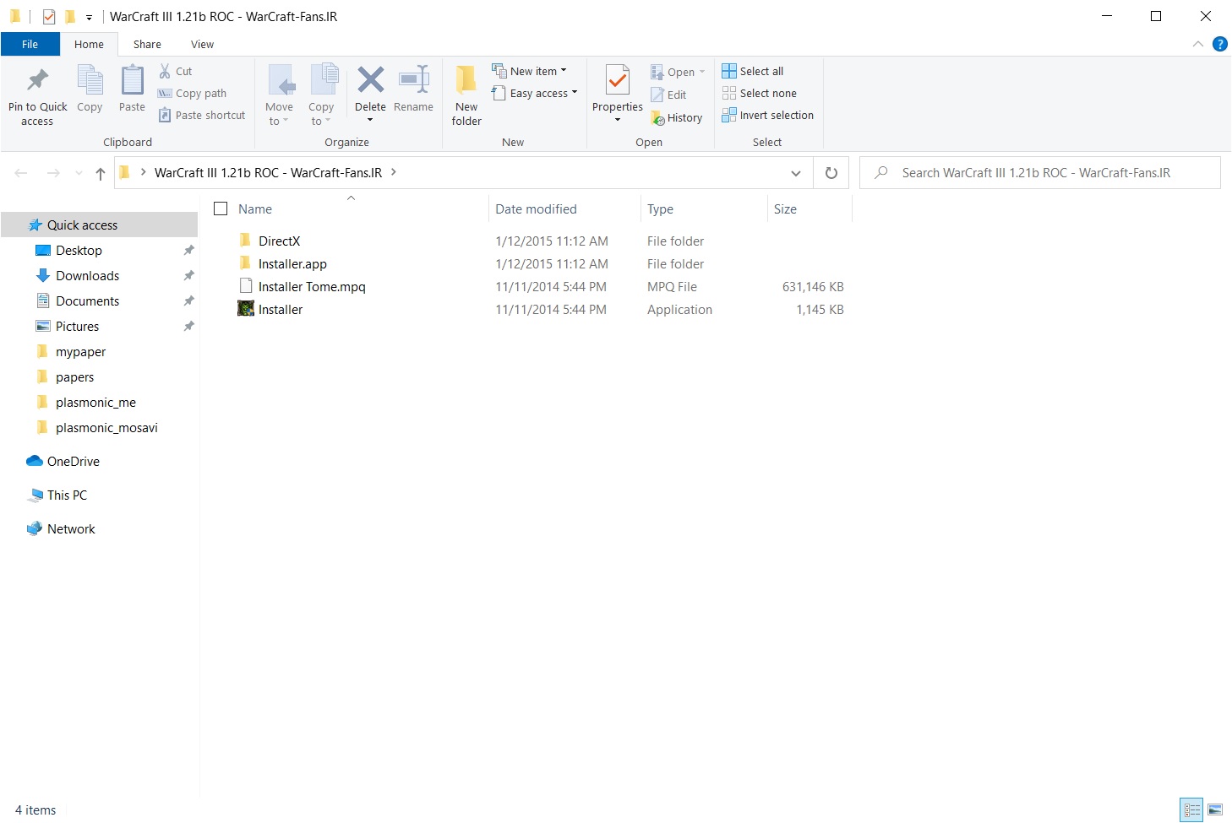Open the New item dropdown
This screenshot has width=1232, height=823.
pos(529,71)
